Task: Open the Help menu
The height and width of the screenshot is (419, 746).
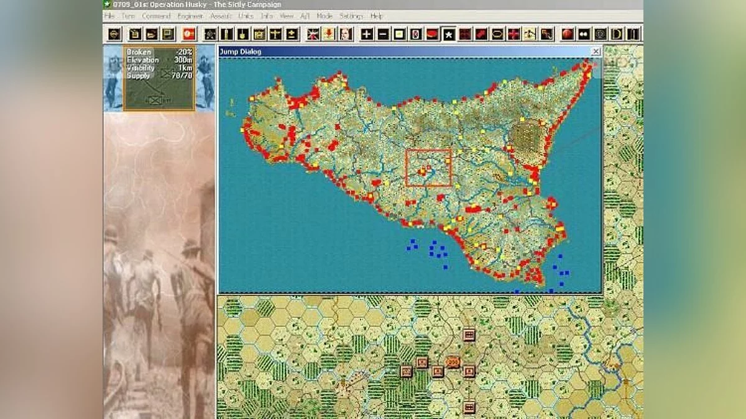Action: pyautogui.click(x=377, y=16)
